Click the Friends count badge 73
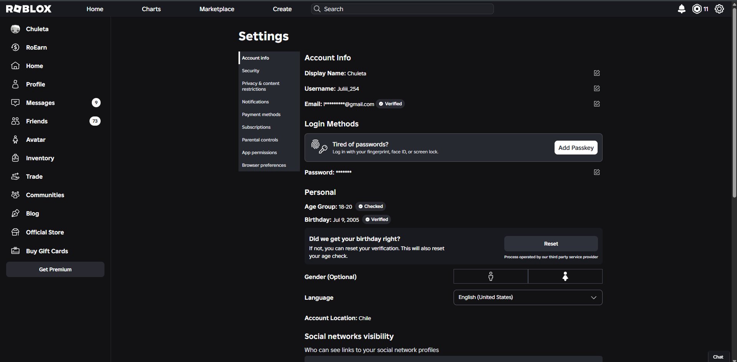Viewport: 737px width, 362px height. coord(95,121)
